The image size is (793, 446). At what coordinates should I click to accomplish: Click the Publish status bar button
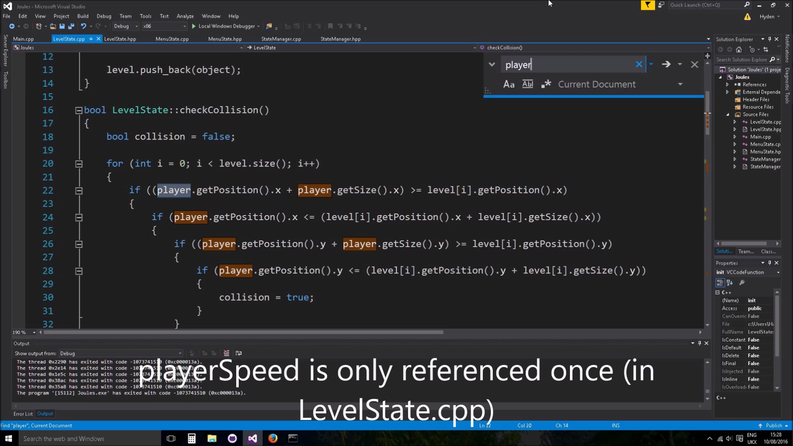[x=774, y=426]
